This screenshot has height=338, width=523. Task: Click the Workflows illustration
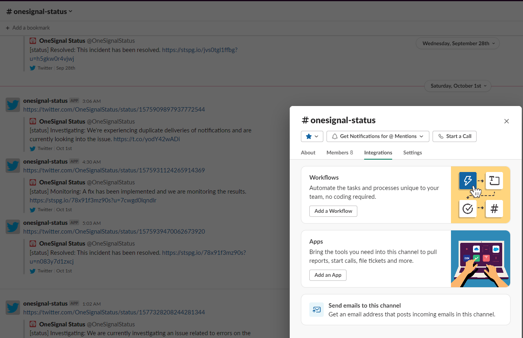coord(481,195)
